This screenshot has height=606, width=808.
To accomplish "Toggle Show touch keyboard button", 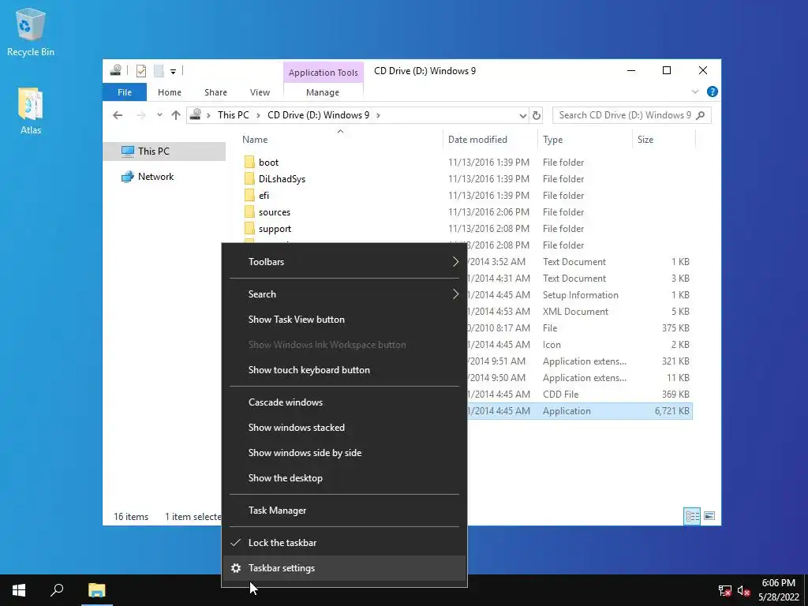I will click(x=344, y=370).
